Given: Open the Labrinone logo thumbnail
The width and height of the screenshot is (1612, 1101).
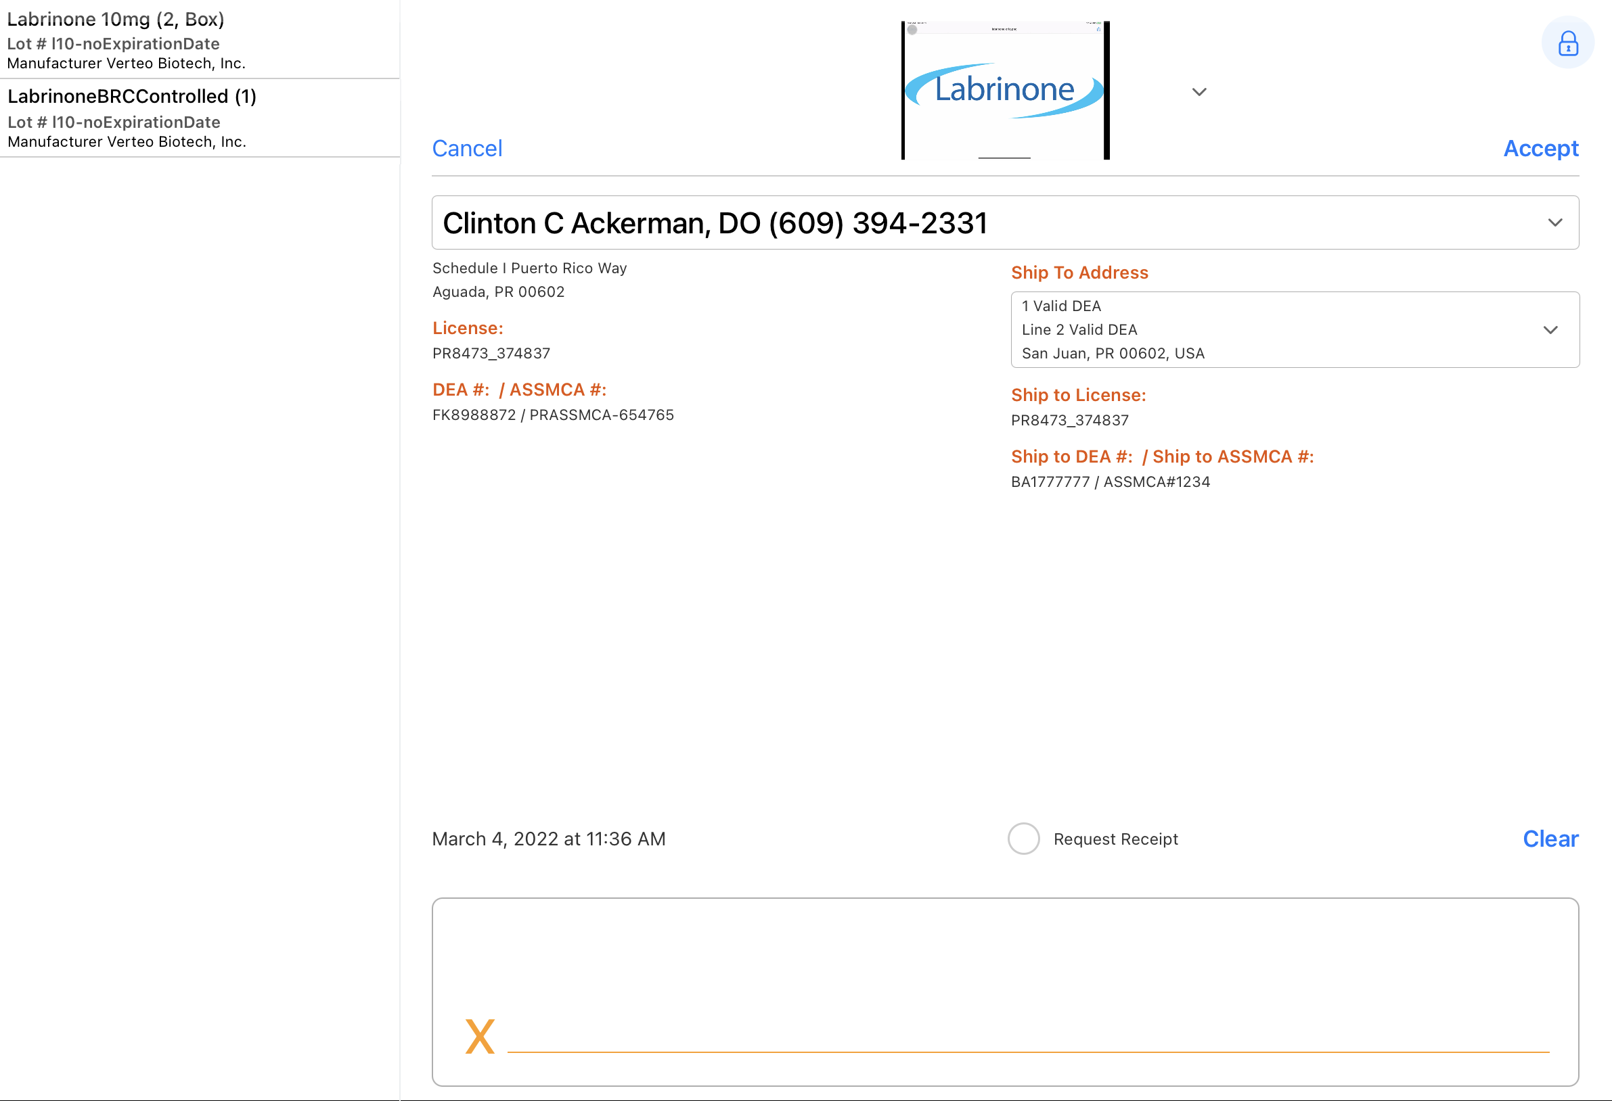Looking at the screenshot, I should pyautogui.click(x=1004, y=90).
